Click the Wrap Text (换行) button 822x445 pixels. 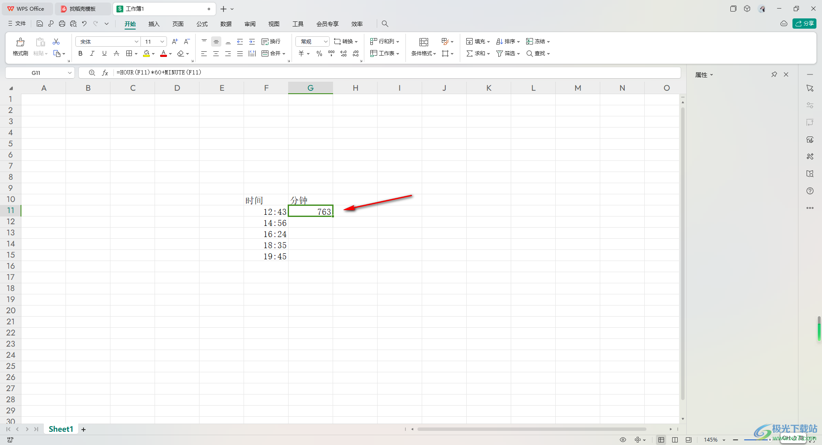[271, 42]
